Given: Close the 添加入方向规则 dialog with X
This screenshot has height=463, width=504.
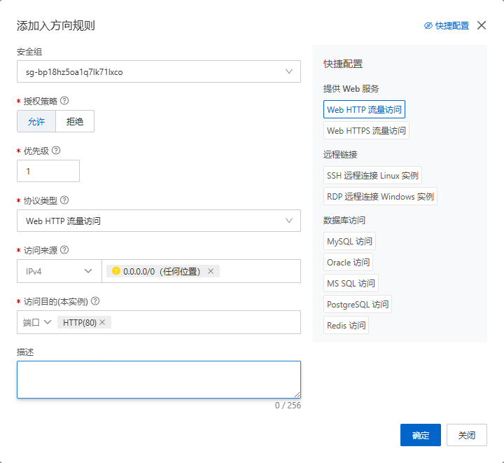Looking at the screenshot, I should (x=481, y=25).
